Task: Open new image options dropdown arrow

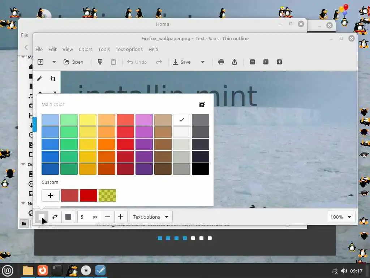Action: [54, 62]
